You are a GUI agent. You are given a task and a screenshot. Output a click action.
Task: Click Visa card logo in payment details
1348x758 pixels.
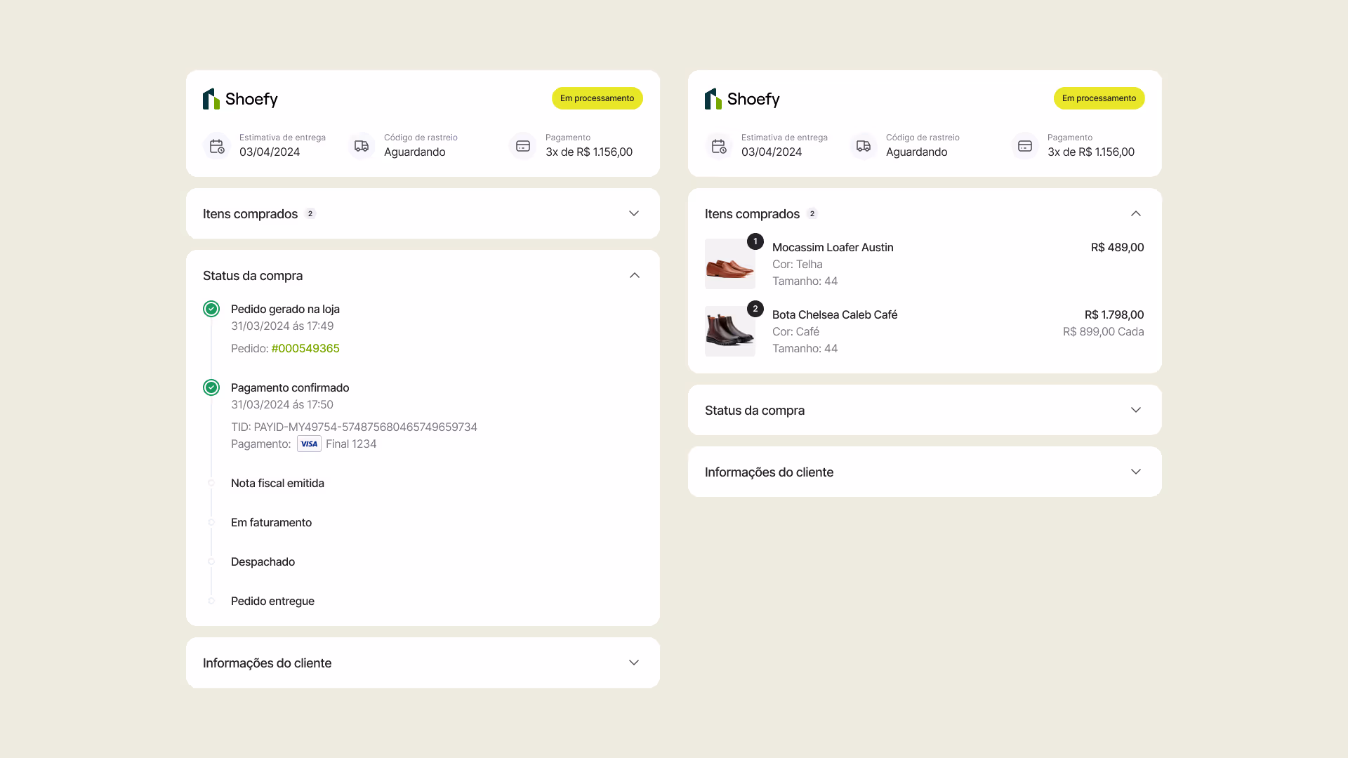(309, 444)
